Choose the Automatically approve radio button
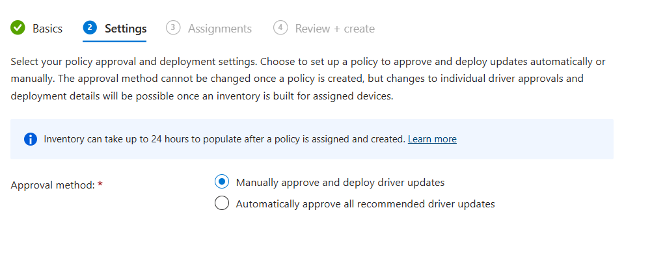Screen dimensions: 665x262 pos(222,203)
